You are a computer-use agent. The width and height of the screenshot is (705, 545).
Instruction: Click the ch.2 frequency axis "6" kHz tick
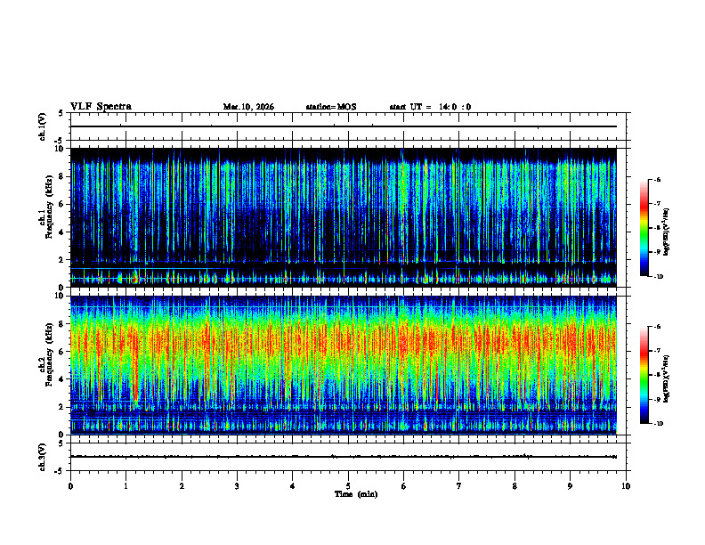tap(61, 352)
